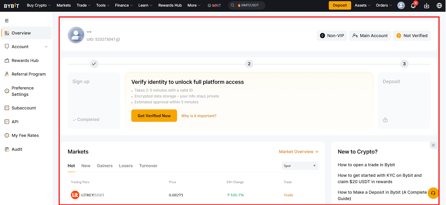Click step 3 marker in progress tracker
Viewport: 446px width, 205px height.
404,64
